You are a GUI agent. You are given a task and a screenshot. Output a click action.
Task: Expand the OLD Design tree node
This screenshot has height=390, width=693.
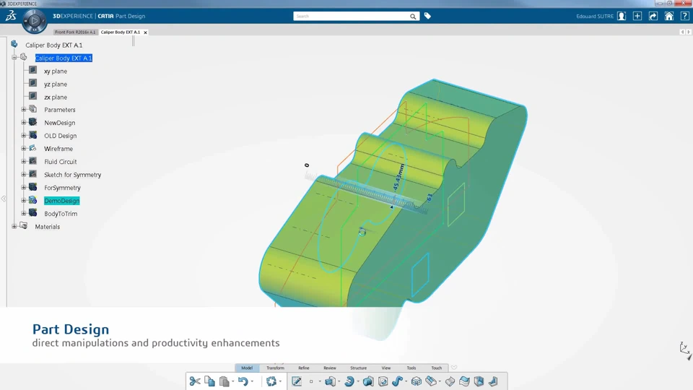coord(23,135)
